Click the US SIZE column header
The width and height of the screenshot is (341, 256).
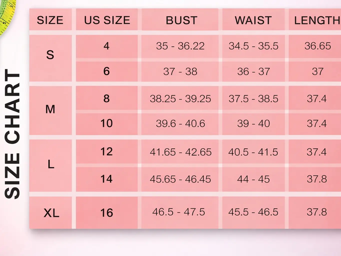point(107,20)
